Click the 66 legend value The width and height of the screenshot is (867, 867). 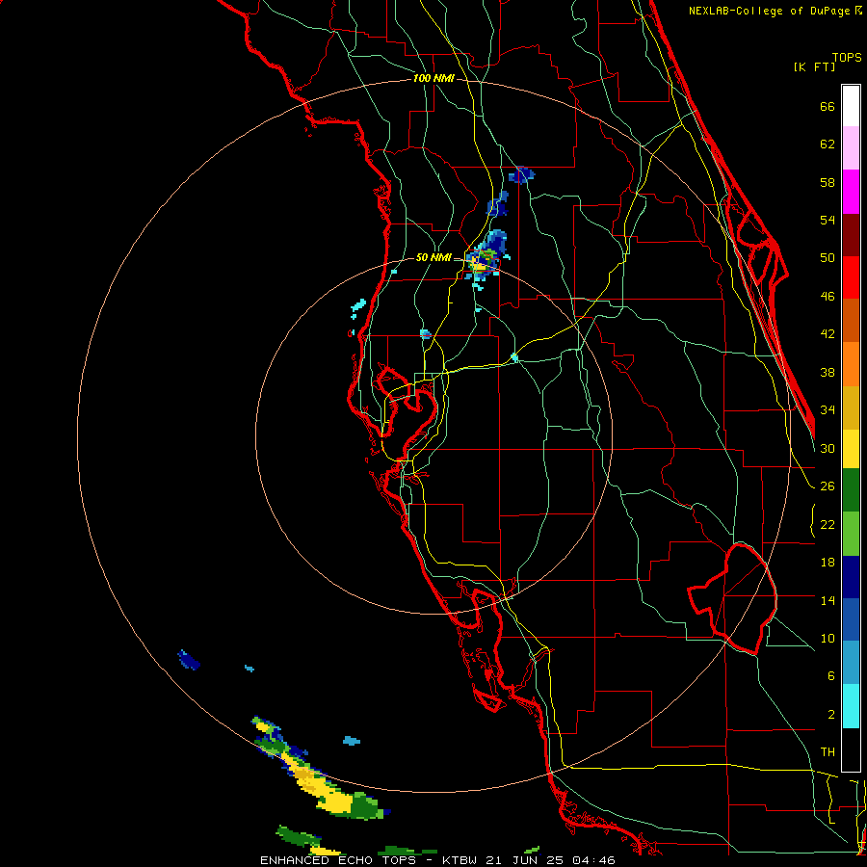pyautogui.click(x=828, y=107)
